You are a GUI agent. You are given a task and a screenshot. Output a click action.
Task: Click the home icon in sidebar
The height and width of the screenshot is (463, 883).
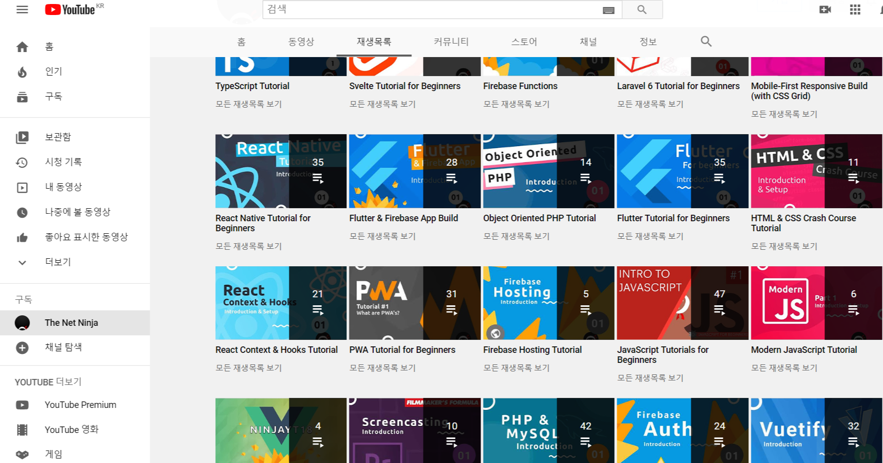22,47
